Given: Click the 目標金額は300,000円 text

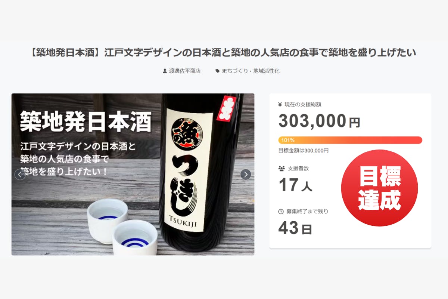Looking at the screenshot, I should (x=304, y=151).
